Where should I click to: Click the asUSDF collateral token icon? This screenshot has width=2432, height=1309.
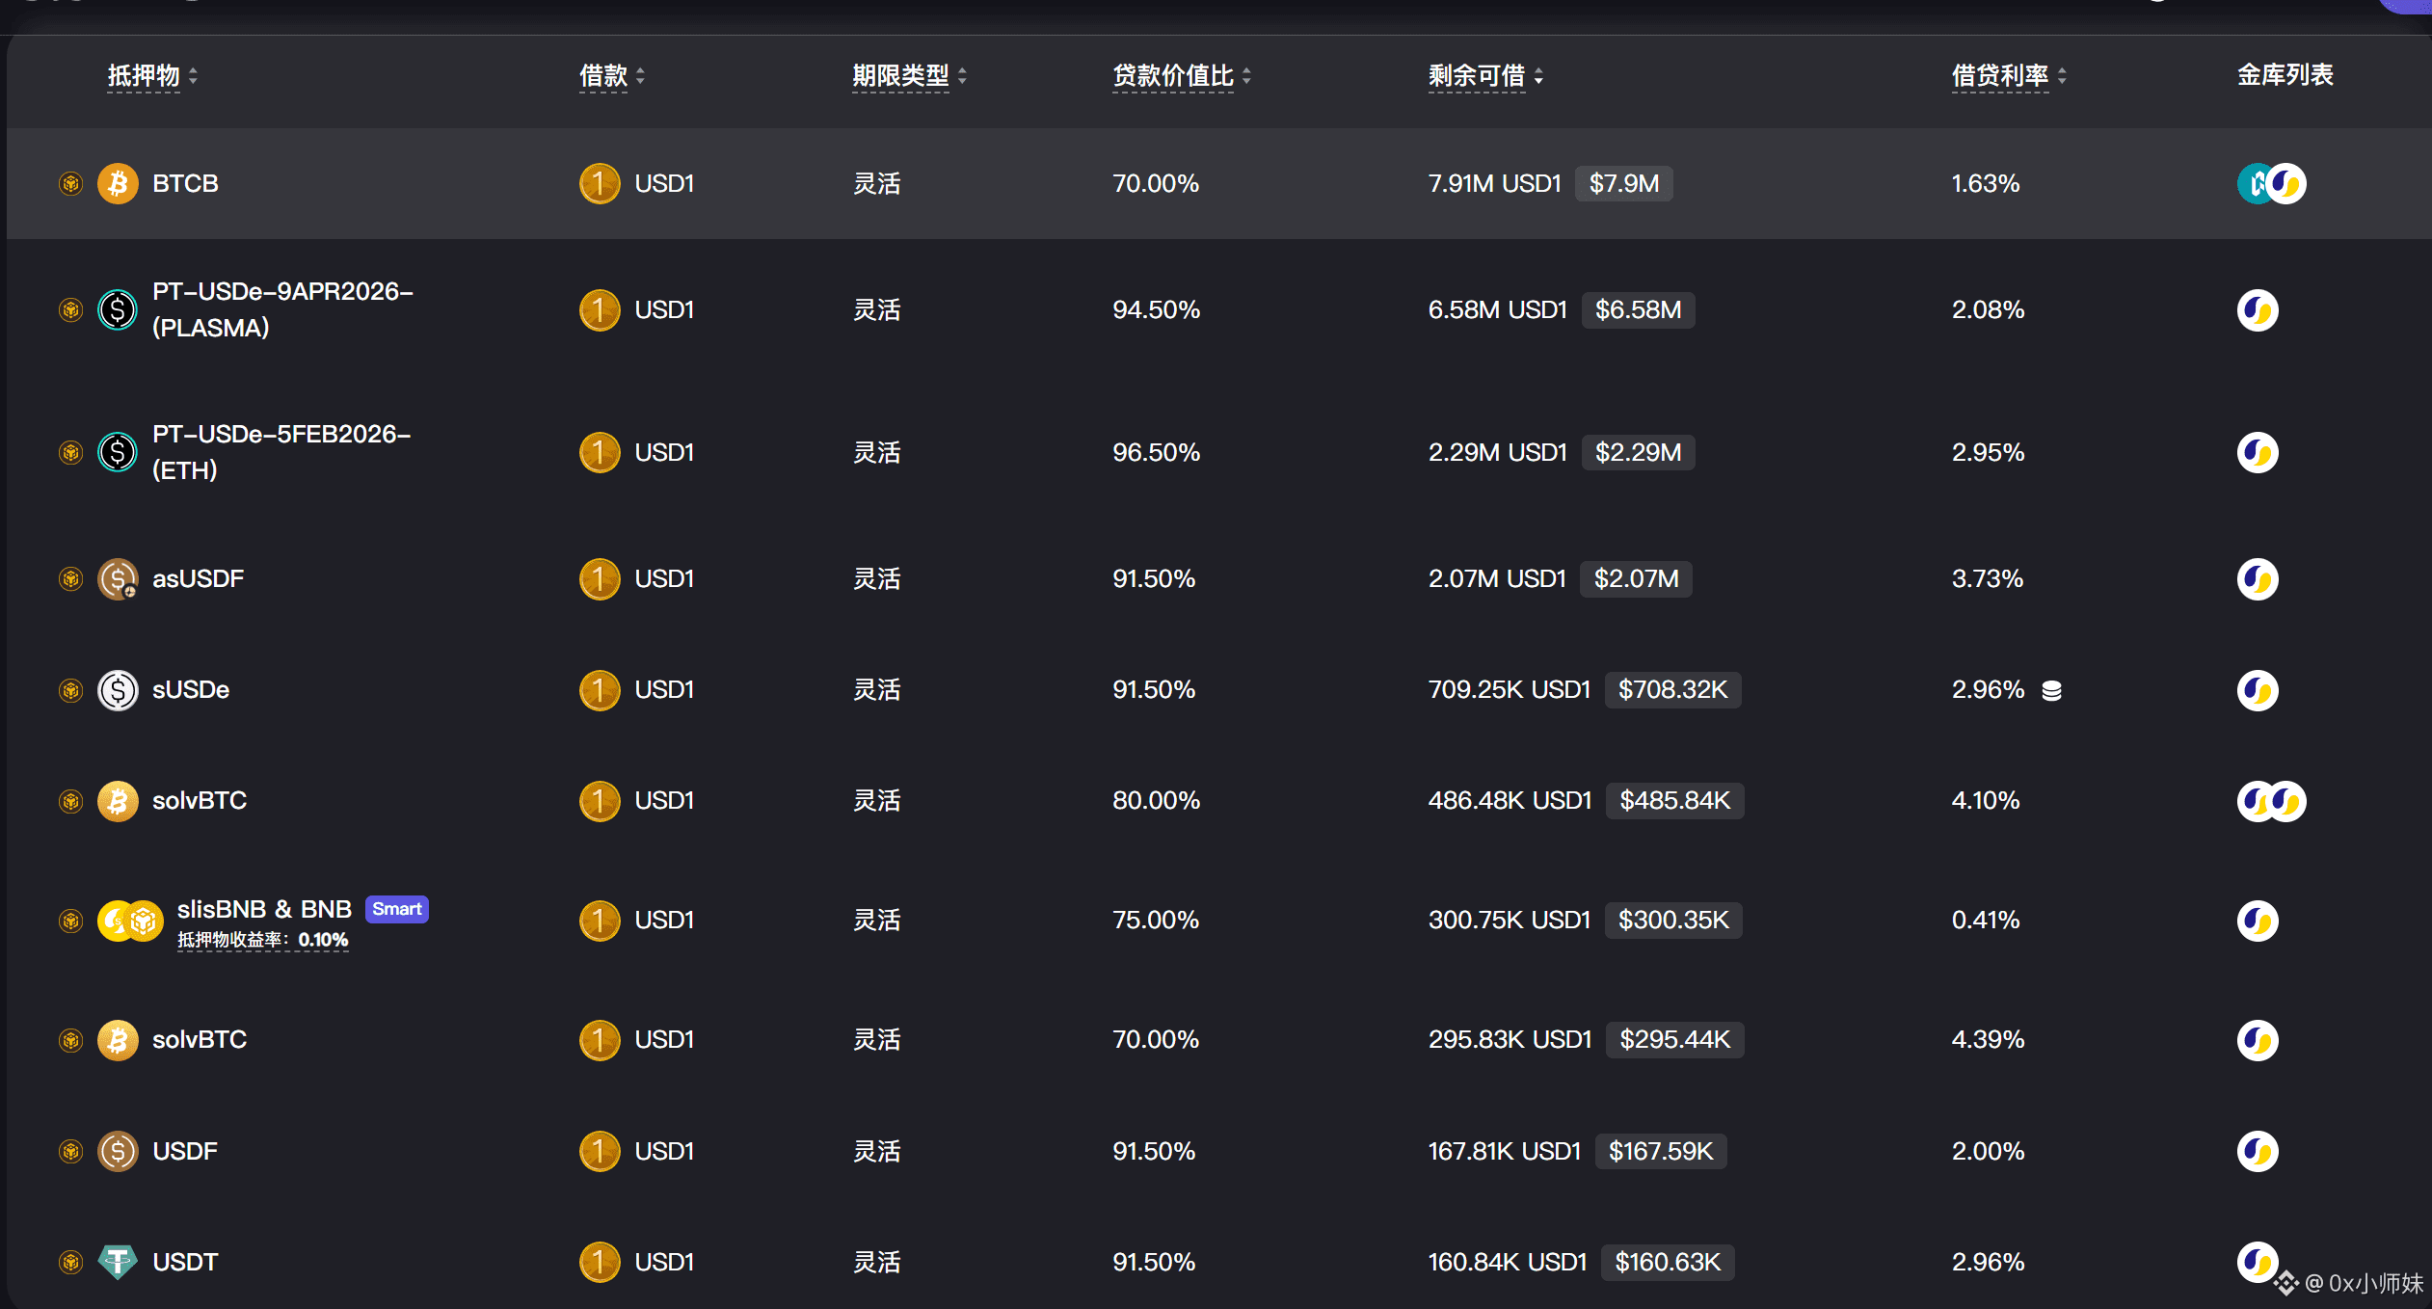tap(118, 579)
